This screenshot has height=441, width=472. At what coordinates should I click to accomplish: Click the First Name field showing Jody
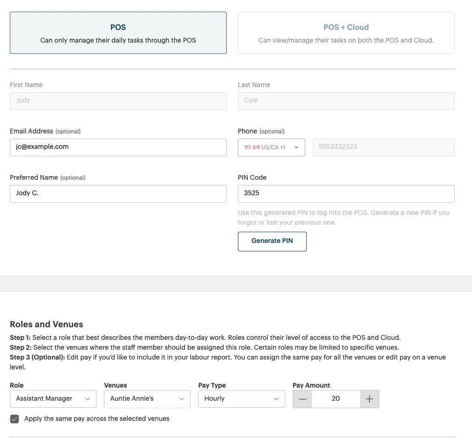[118, 100]
